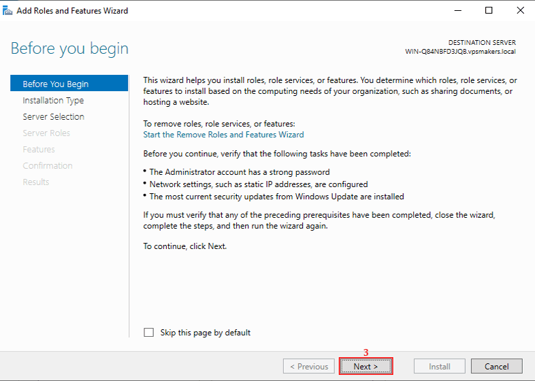Click 'Skip this page by default' label text
Viewport: 535px width, 381px height.
[206, 333]
